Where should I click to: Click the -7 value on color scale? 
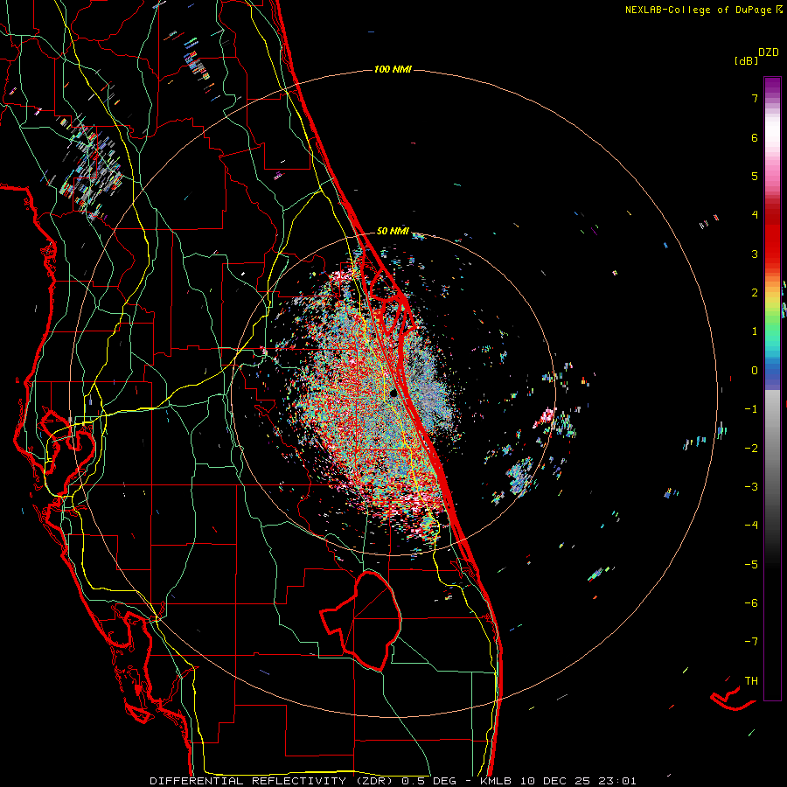point(751,642)
